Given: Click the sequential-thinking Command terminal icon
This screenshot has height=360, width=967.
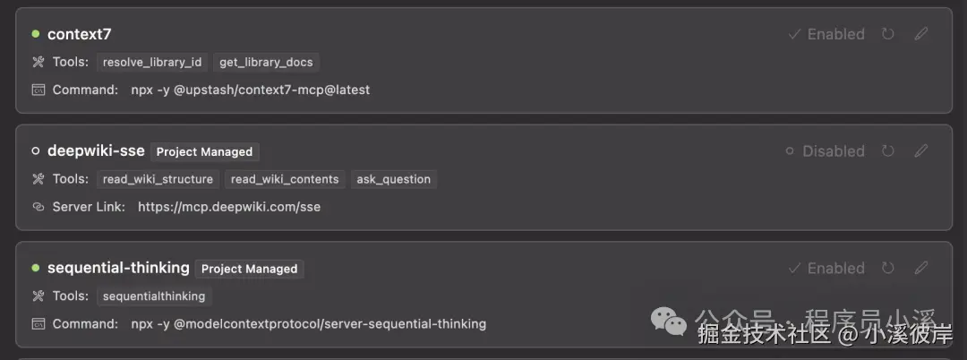Looking at the screenshot, I should 38,323.
